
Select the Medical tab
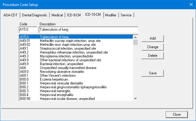point(57,15)
